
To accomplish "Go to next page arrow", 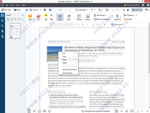I will pyautogui.click(x=70, y=10).
